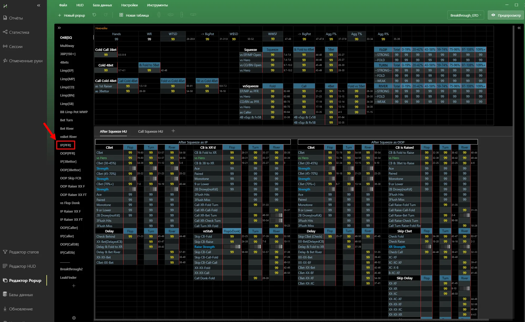Viewport: 525px width, 322px height.
Task: Click the After Squeeze as IP title
Action: [x=193, y=142]
